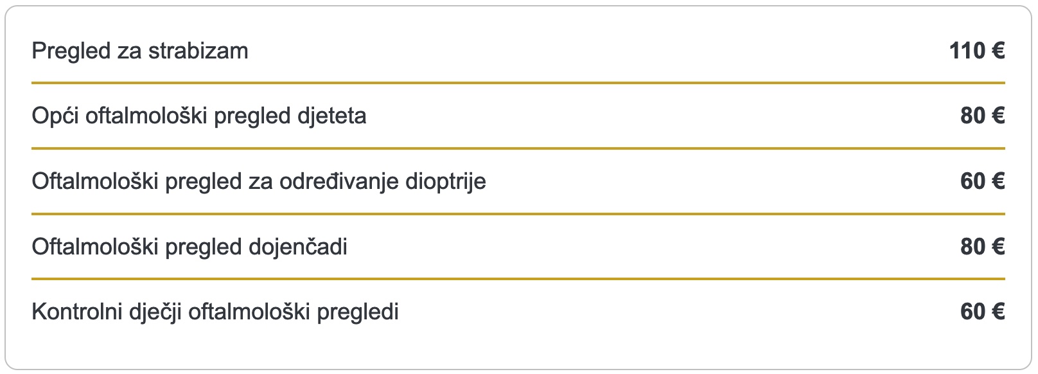The image size is (1038, 374).
Task: Click the 60 € price for the Kontrolni row
Action: 982,312
